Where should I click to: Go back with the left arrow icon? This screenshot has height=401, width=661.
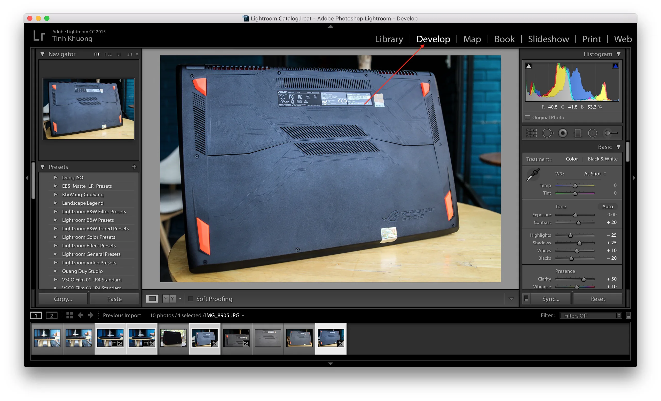coord(80,315)
